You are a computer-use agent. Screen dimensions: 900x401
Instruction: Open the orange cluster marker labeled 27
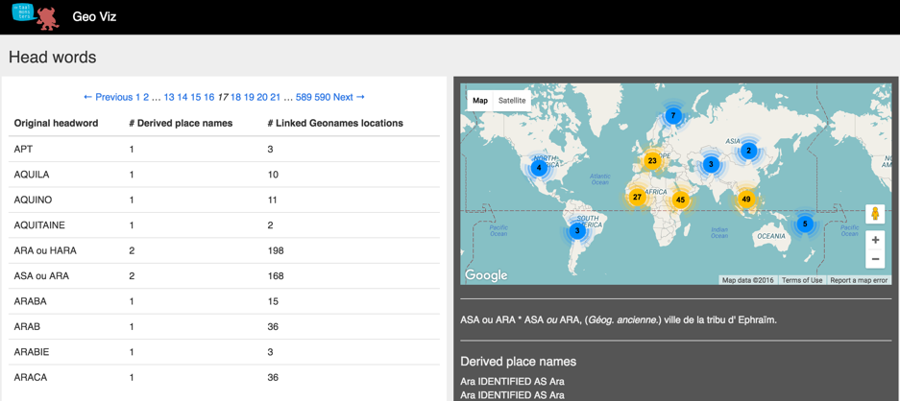click(x=637, y=197)
